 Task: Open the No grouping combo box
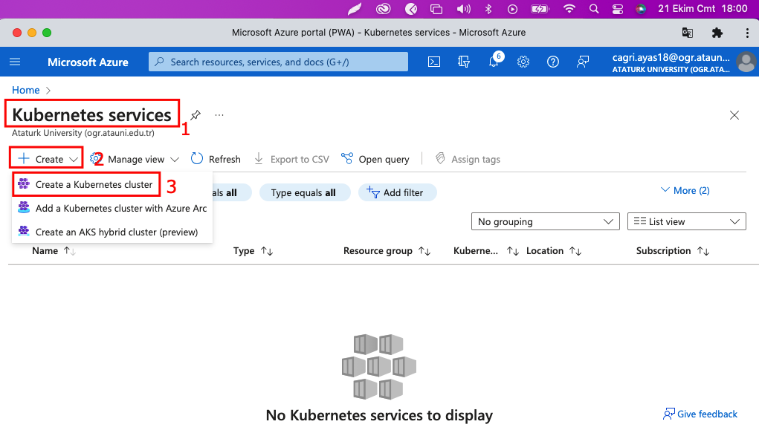click(x=545, y=221)
